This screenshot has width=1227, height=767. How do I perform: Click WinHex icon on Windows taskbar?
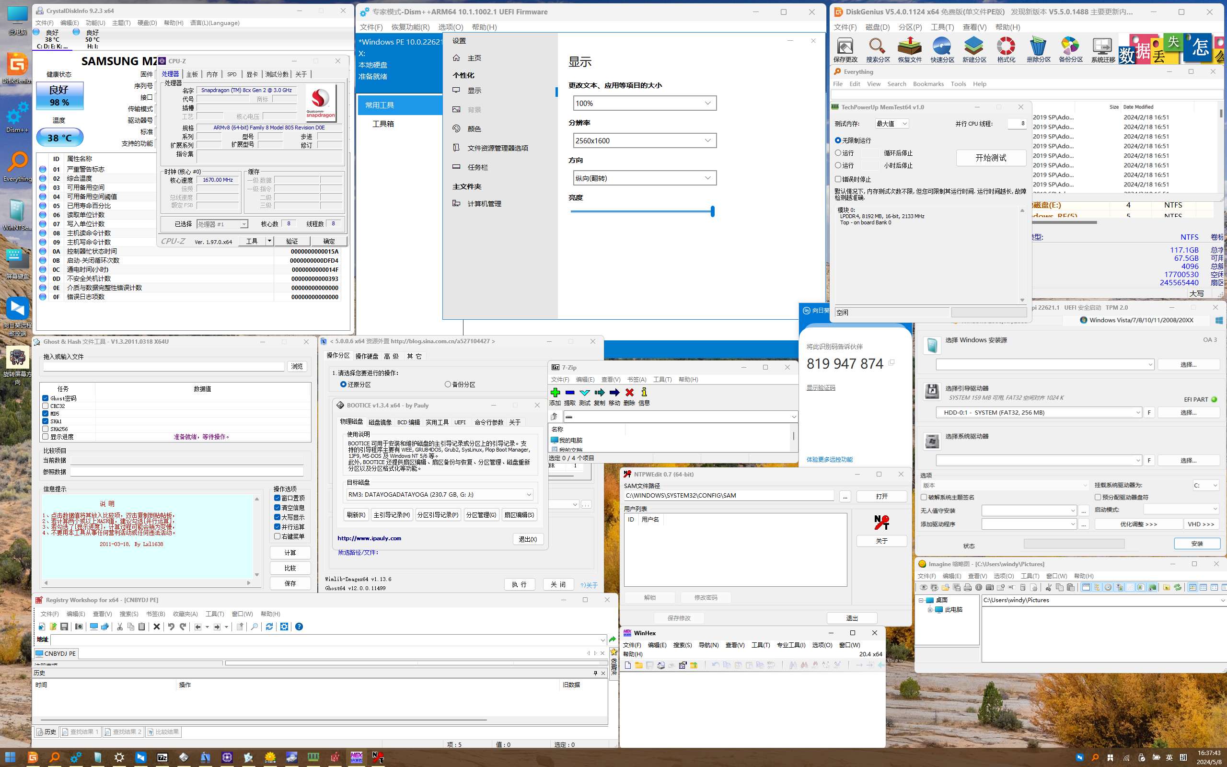(x=357, y=757)
